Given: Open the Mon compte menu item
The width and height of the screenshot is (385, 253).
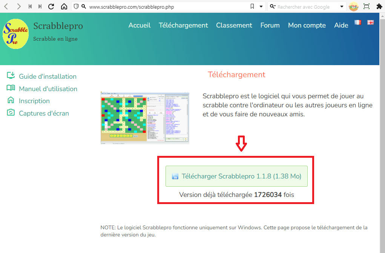Looking at the screenshot, I should click(307, 25).
